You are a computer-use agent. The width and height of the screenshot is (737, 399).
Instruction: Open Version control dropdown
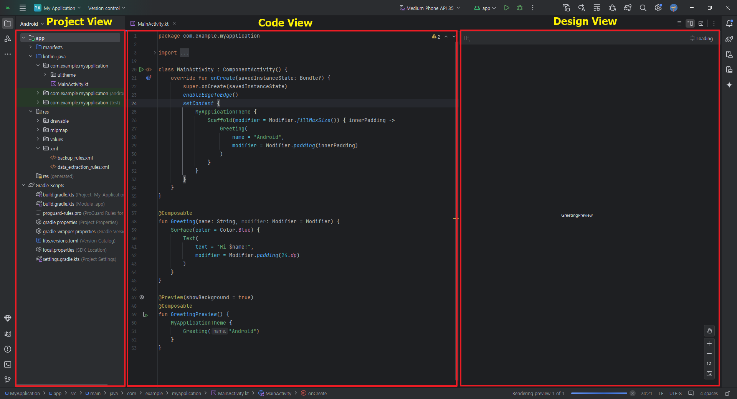tap(106, 8)
